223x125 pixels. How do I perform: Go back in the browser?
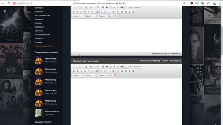tap(3, 3)
